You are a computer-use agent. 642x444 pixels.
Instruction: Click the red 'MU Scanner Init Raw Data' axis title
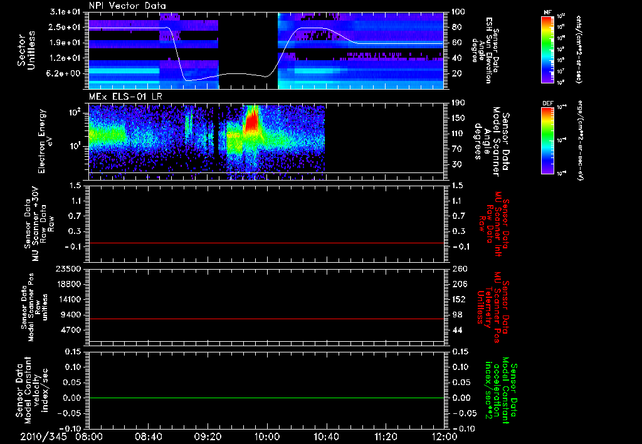(495, 224)
